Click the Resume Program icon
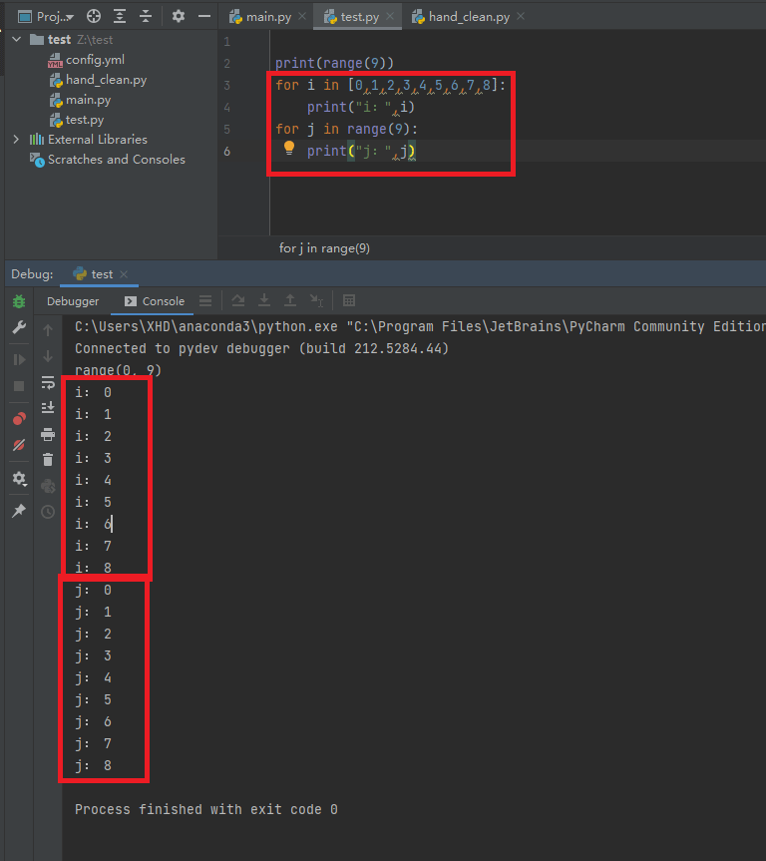Viewport: 766px width, 861px height. [x=19, y=360]
